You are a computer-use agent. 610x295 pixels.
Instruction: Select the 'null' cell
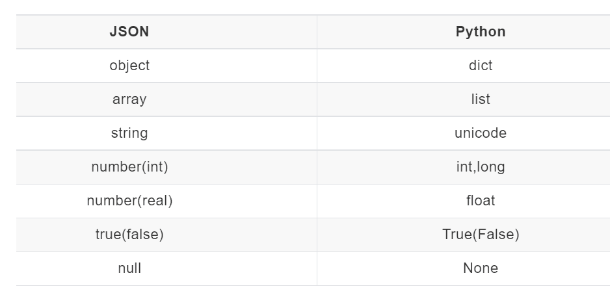pyautogui.click(x=129, y=268)
